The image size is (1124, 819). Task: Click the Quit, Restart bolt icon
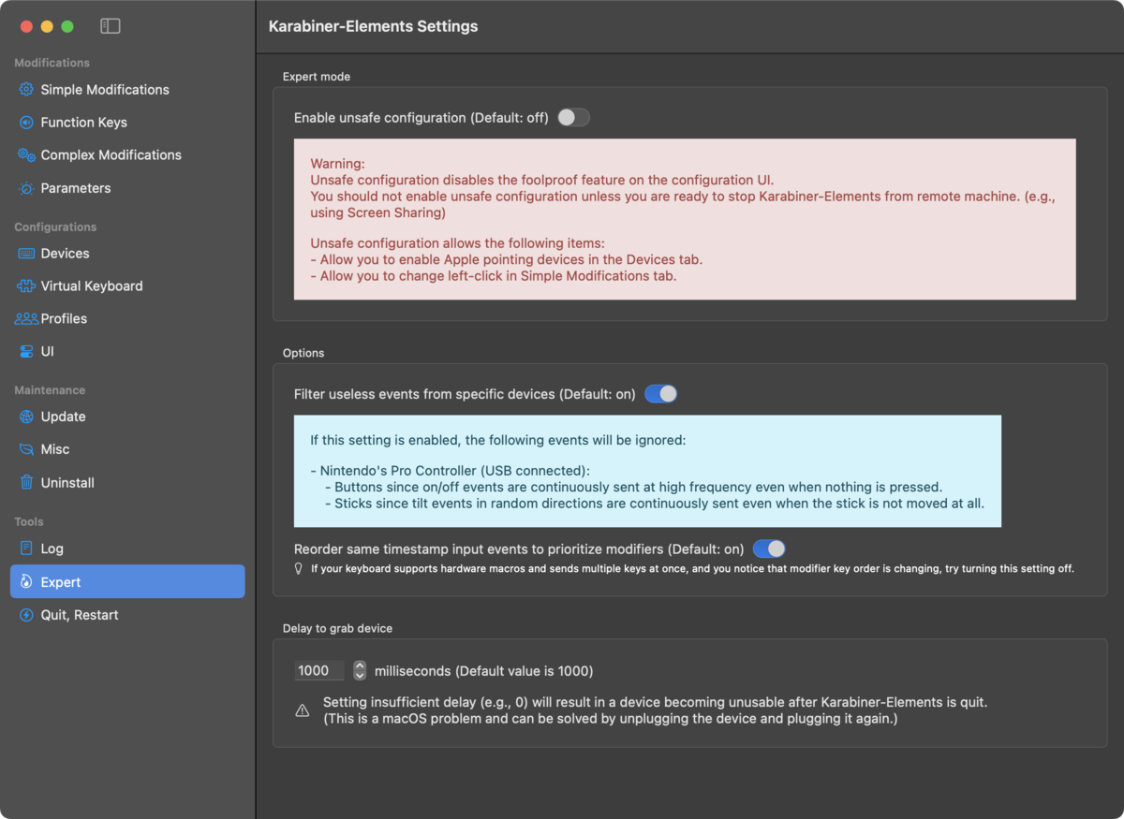coord(26,615)
